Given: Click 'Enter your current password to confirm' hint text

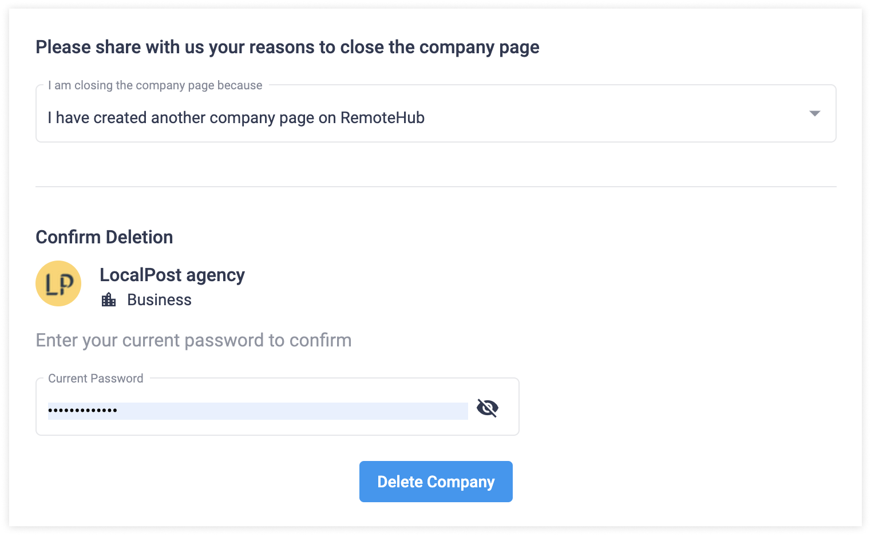Looking at the screenshot, I should tap(193, 340).
